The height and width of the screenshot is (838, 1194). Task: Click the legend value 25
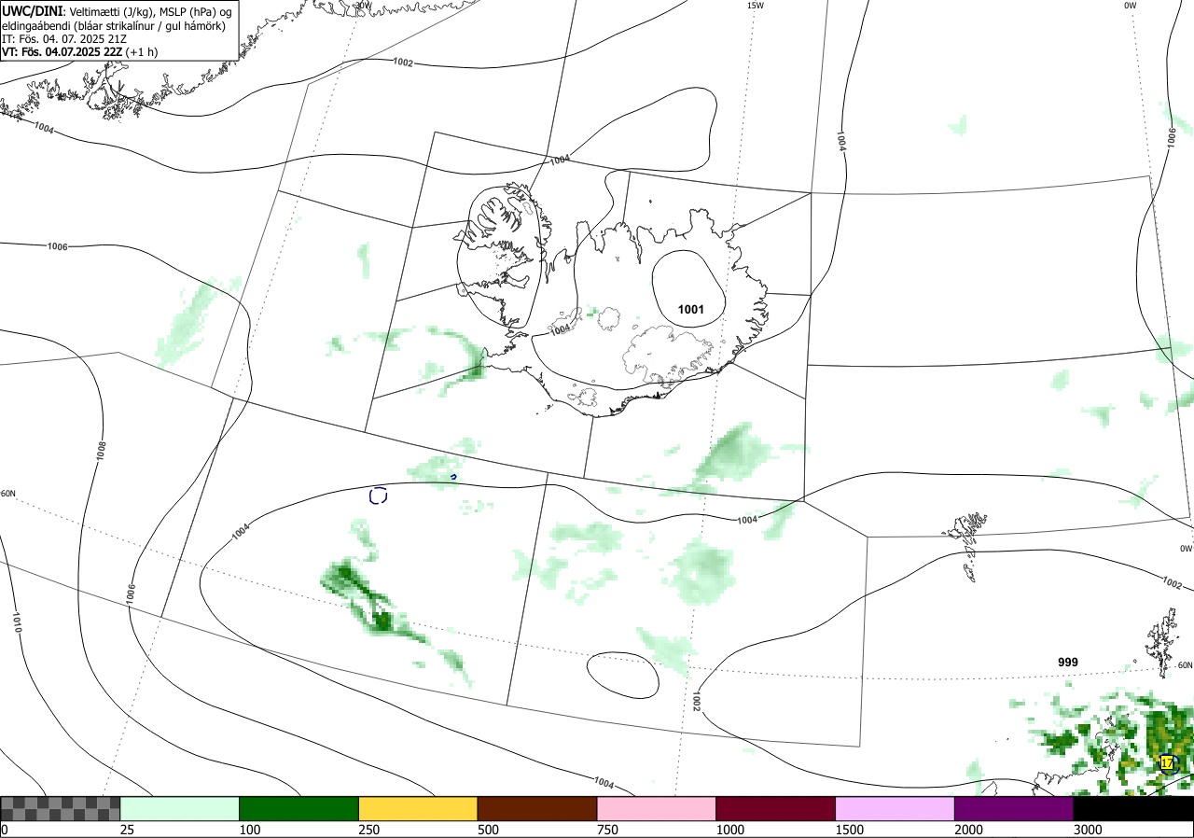[x=127, y=830]
